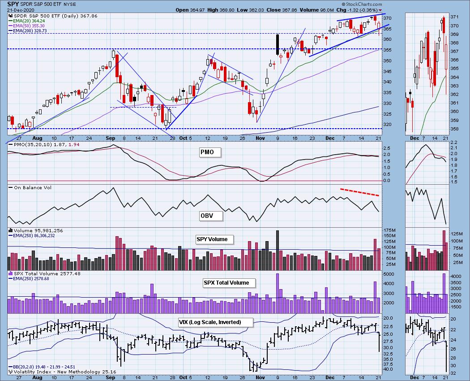Click the boxed OBV panel label

pos(211,216)
